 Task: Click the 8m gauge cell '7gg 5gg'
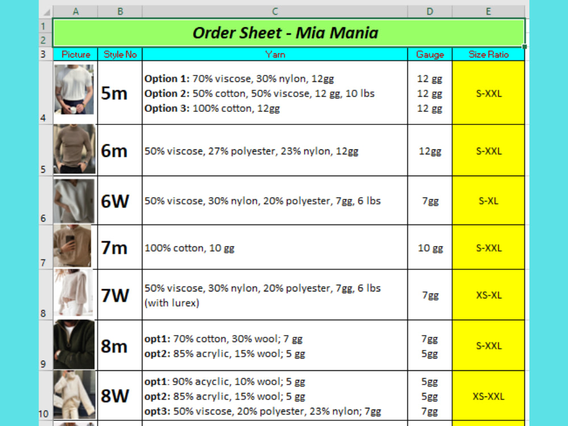pyautogui.click(x=429, y=345)
